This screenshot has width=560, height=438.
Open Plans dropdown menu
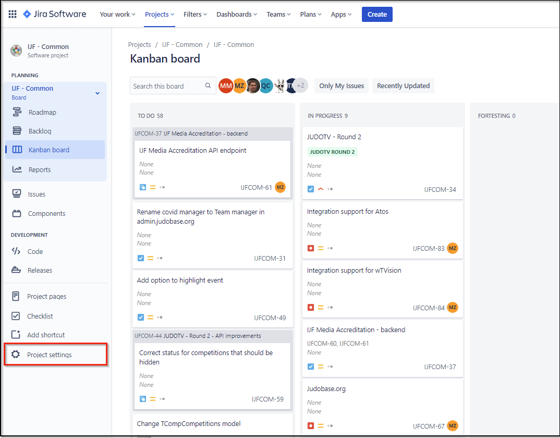point(311,14)
